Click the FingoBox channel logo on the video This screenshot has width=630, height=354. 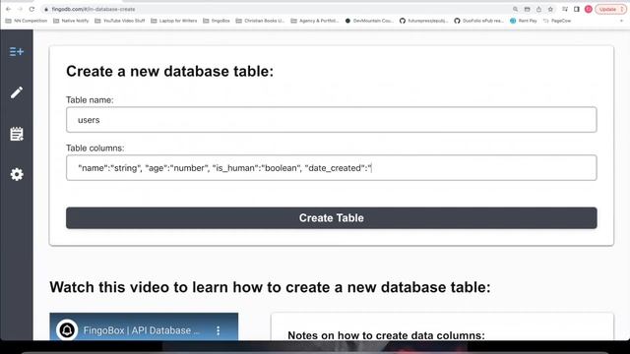(x=67, y=330)
